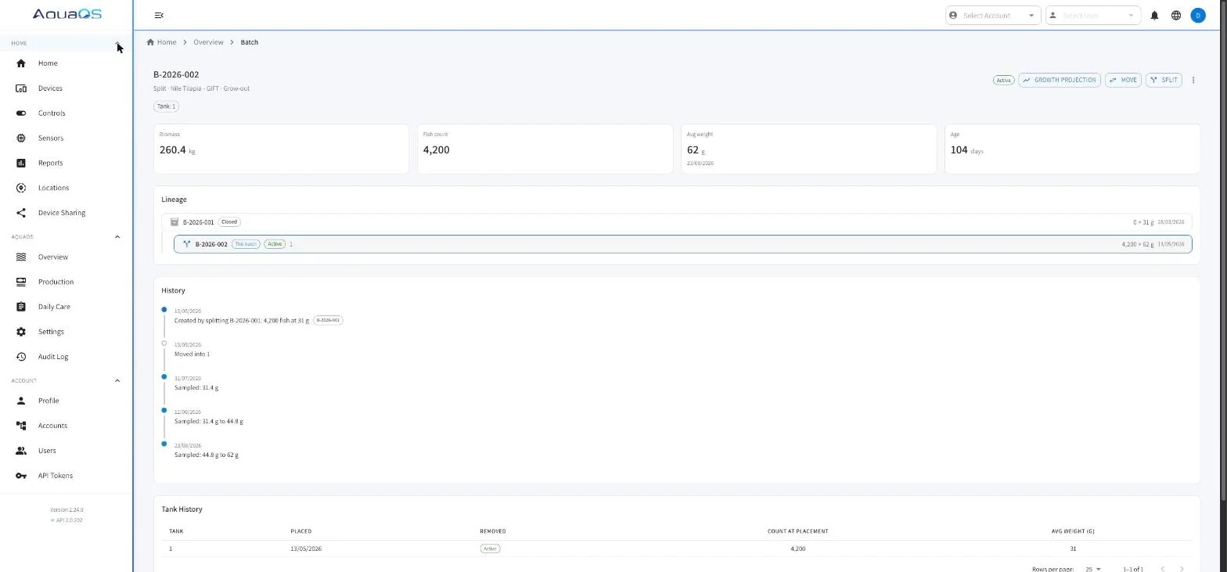Open the user avatar "D" menu
The width and height of the screenshot is (1227, 572).
click(1197, 16)
